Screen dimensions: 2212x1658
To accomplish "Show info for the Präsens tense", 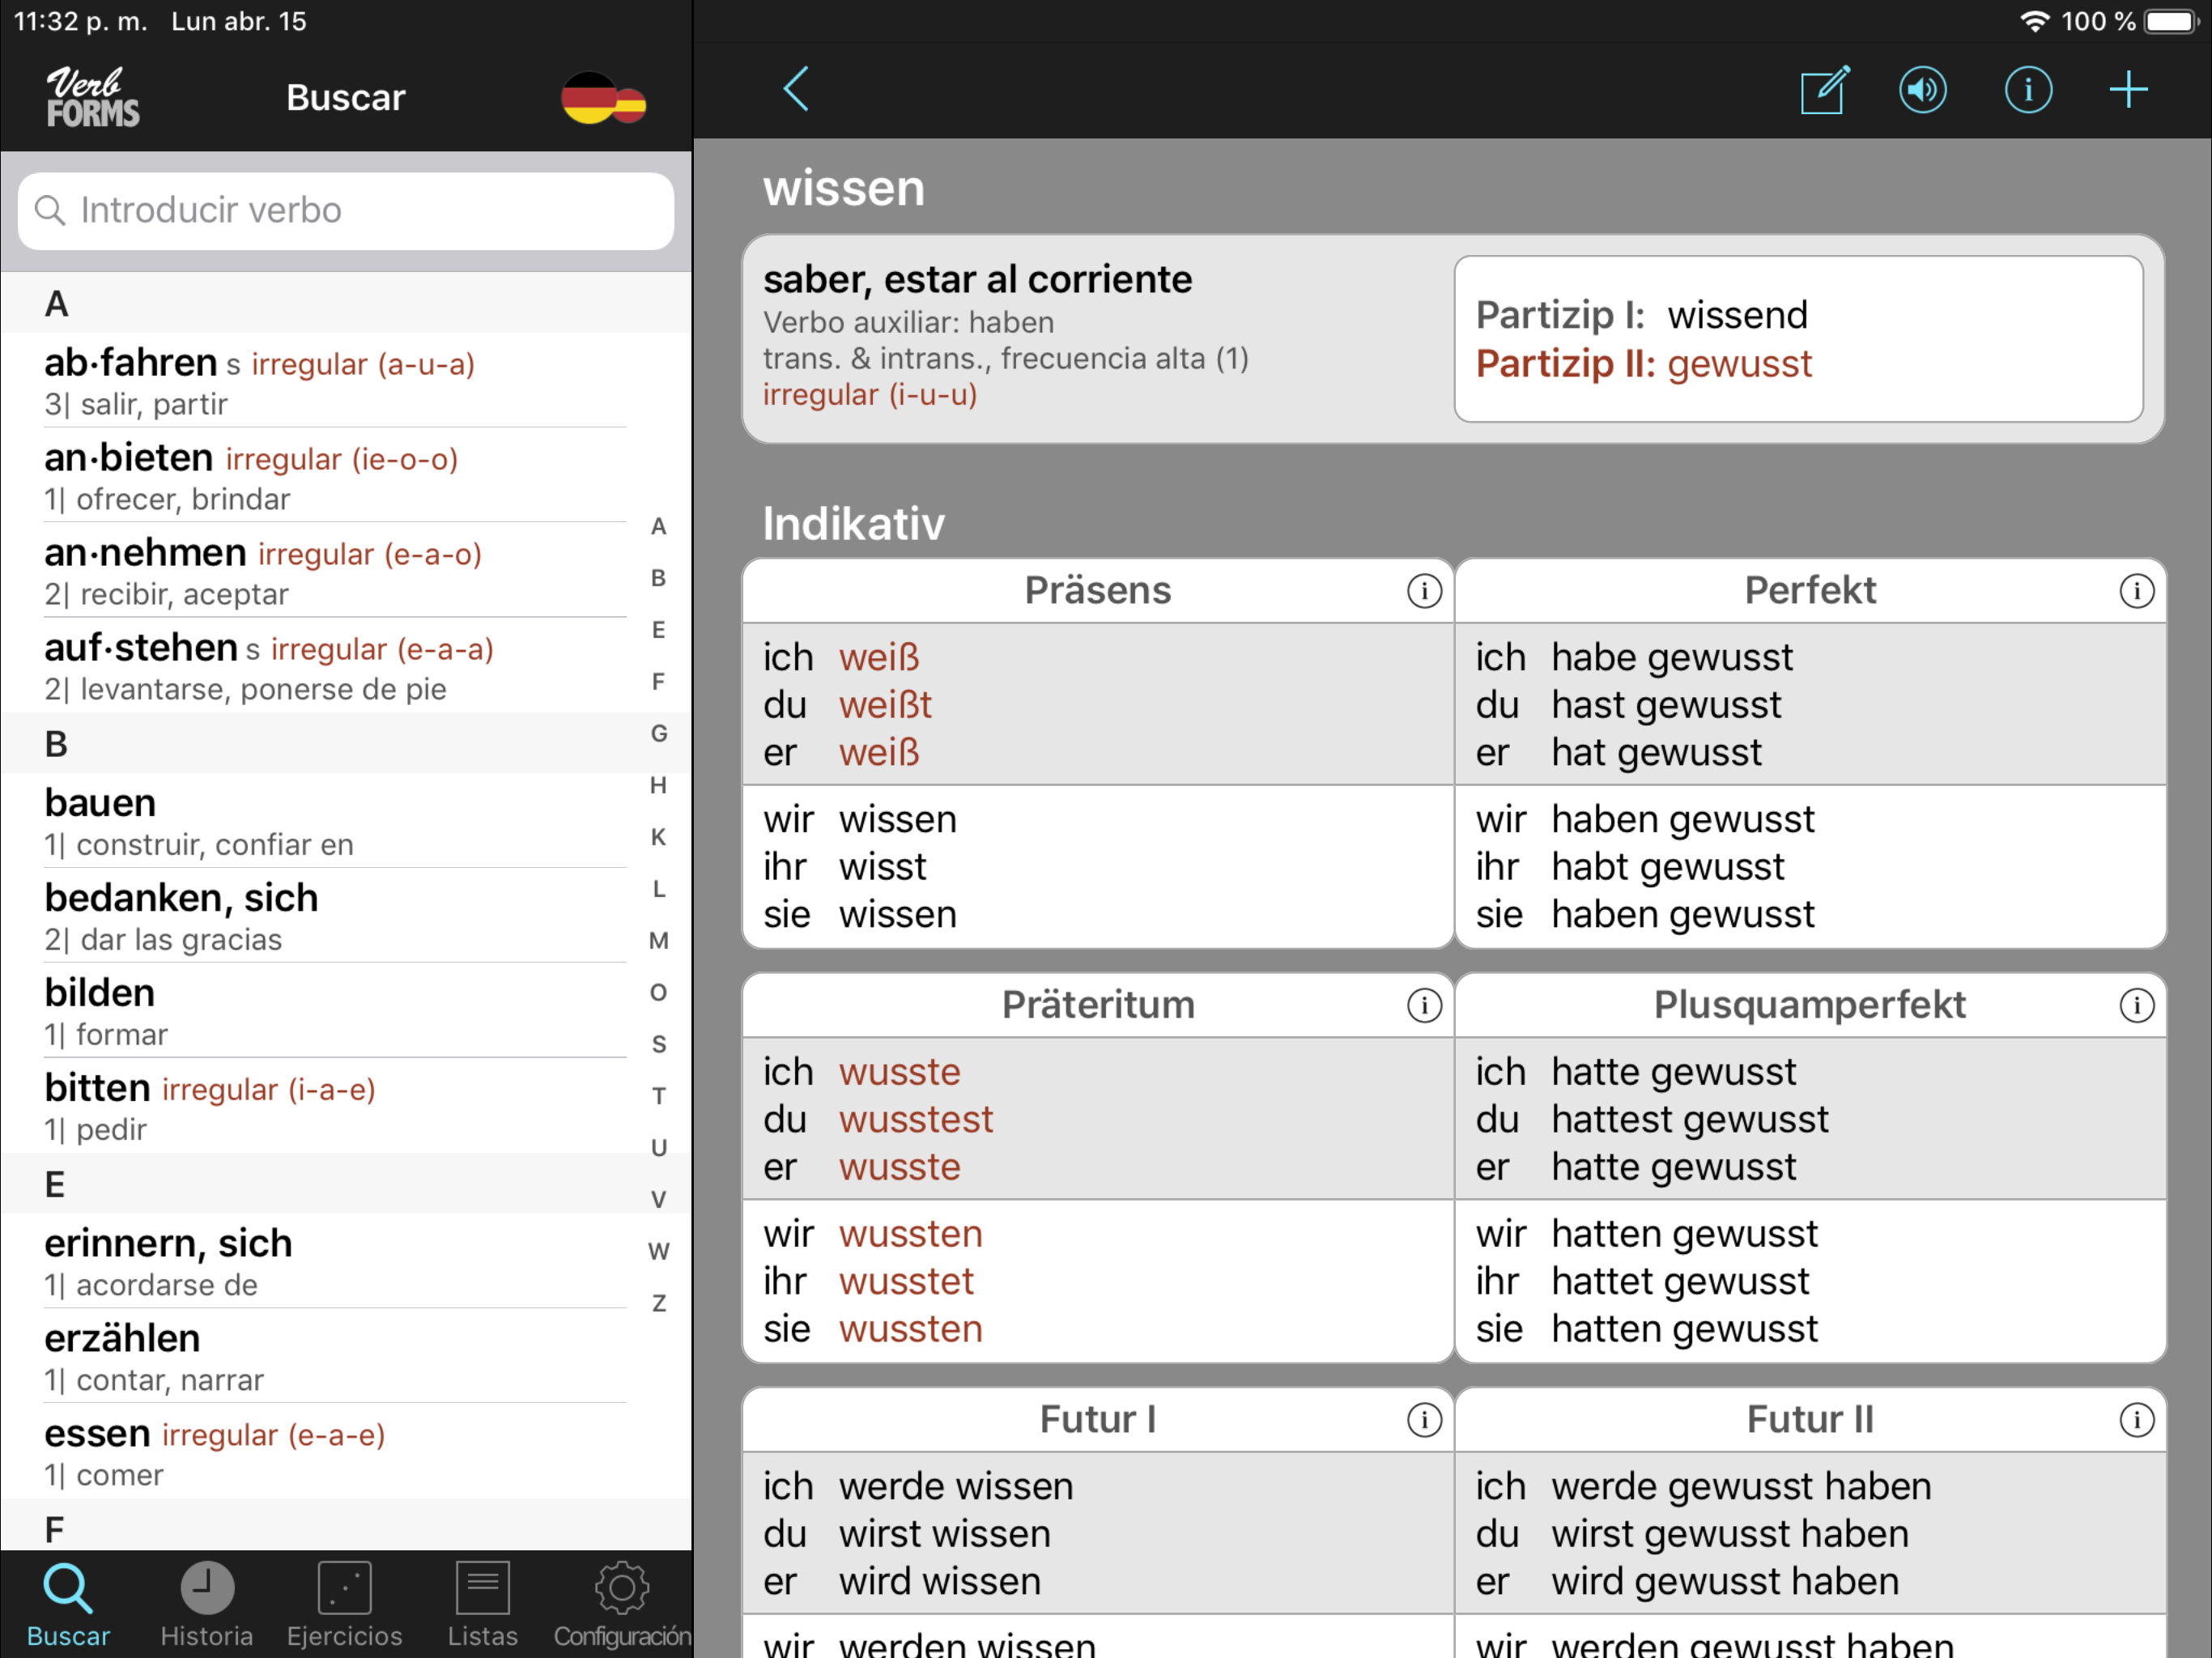I will click(x=1424, y=591).
